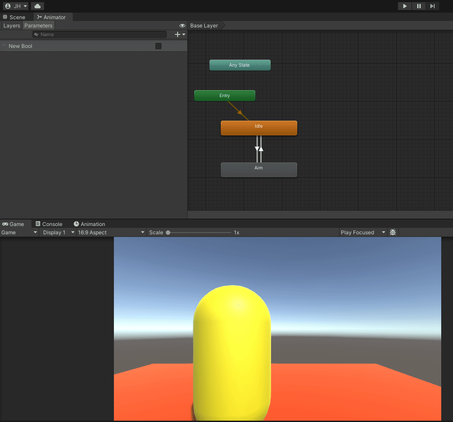Select the Idle state node in Animator
This screenshot has height=422, width=453.
click(x=259, y=128)
